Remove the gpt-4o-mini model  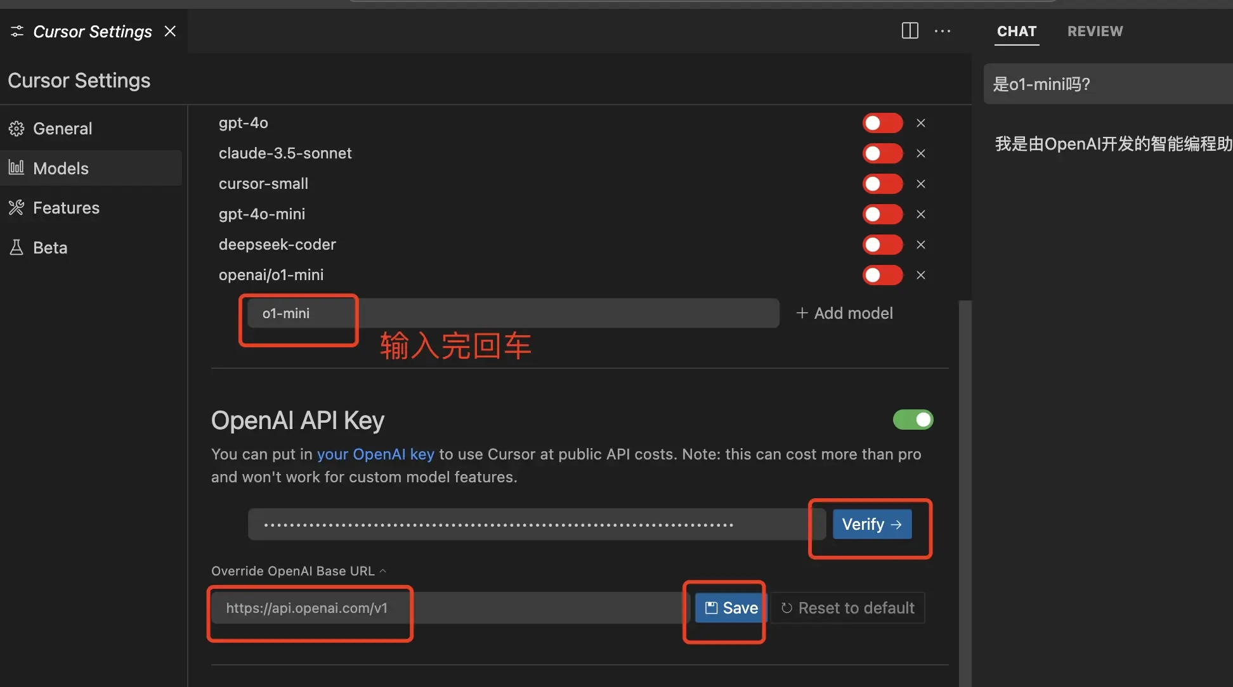(x=921, y=214)
